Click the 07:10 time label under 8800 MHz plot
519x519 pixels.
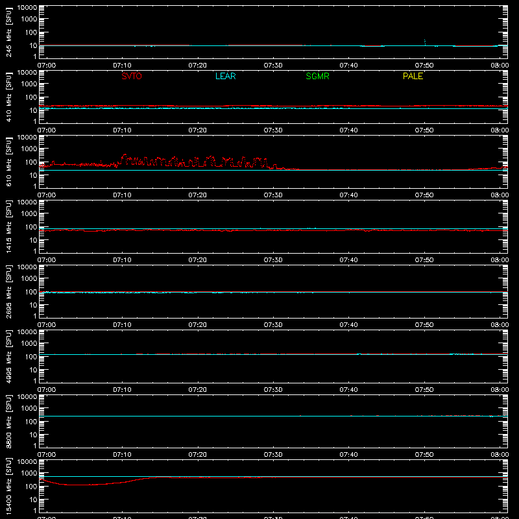point(122,455)
